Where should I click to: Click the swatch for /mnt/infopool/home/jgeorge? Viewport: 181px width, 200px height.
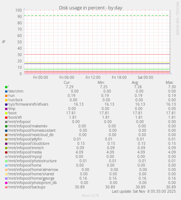click(6, 179)
